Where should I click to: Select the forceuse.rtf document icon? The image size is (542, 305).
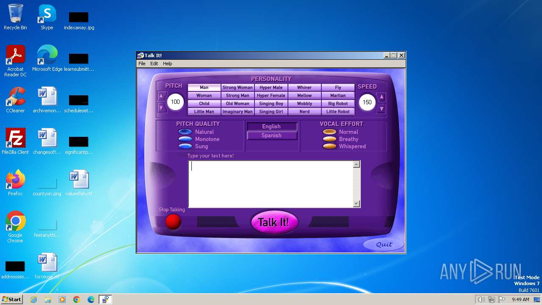(x=47, y=266)
